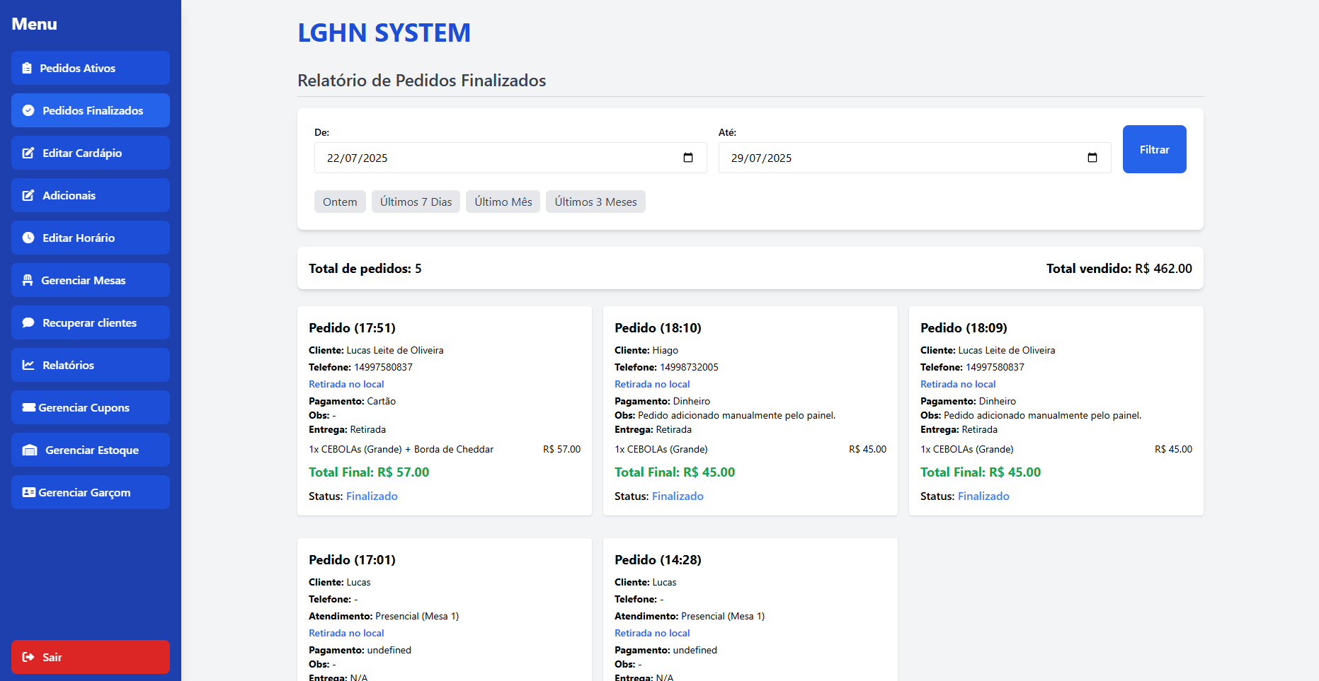Viewport: 1319px width, 681px height.
Task: Click Retirada no local in Pedido (17:01)
Action: [346, 633]
